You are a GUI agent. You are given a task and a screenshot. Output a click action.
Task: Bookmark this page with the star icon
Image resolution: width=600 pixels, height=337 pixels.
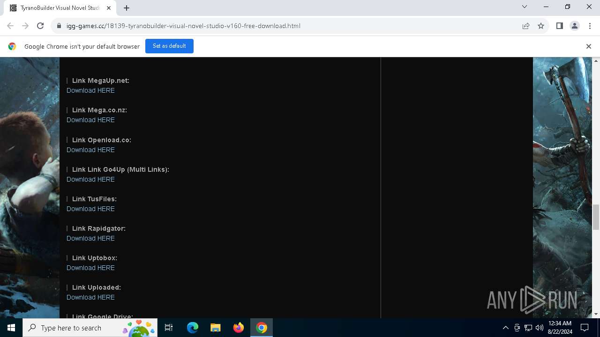click(541, 26)
